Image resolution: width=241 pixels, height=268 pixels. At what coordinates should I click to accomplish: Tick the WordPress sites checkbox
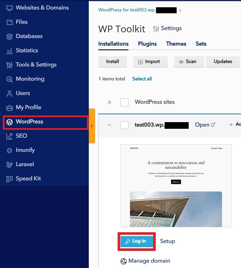pos(125,102)
